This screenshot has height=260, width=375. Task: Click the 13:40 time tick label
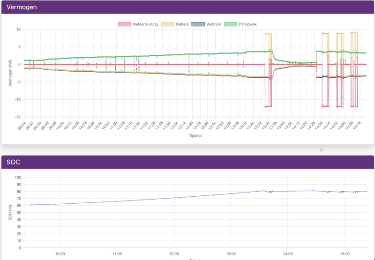pyautogui.click(x=266, y=126)
